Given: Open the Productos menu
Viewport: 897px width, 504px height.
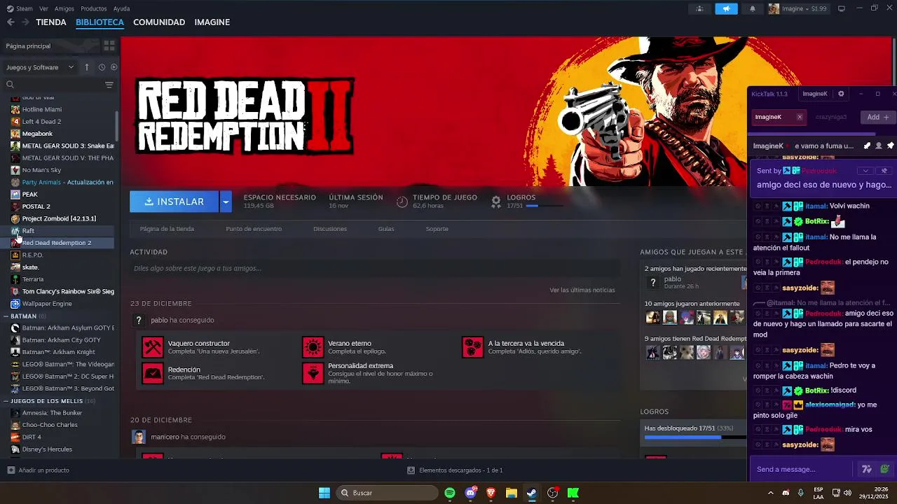Looking at the screenshot, I should (x=94, y=8).
